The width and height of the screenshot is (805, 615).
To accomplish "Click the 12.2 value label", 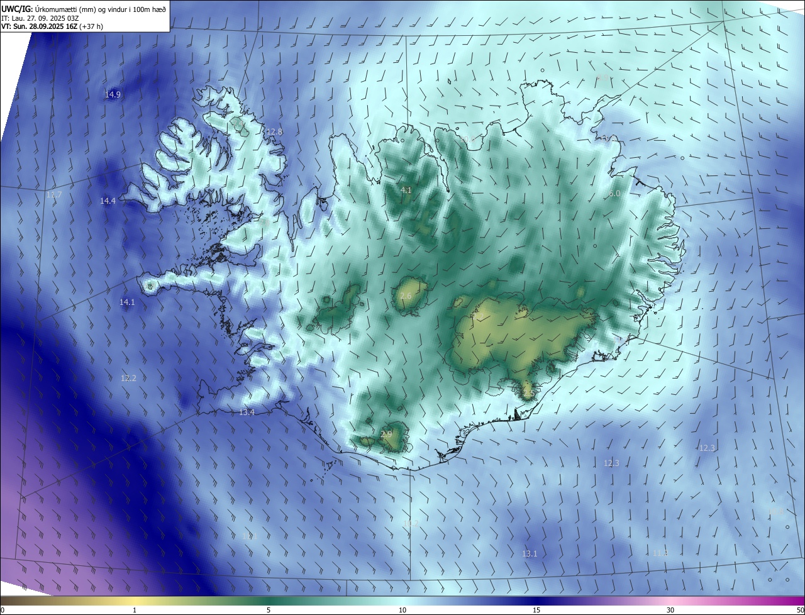I will click(x=128, y=378).
